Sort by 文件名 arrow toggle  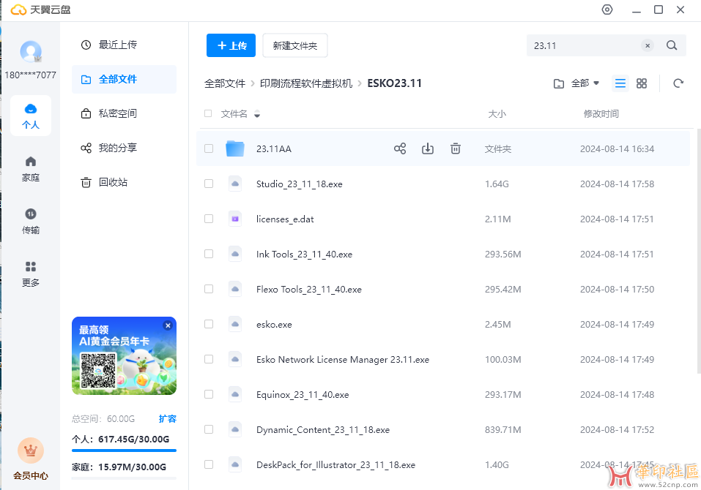[257, 114]
